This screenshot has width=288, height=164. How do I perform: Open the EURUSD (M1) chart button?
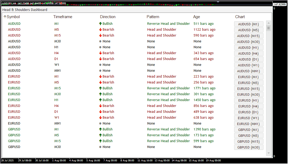pos(249,77)
